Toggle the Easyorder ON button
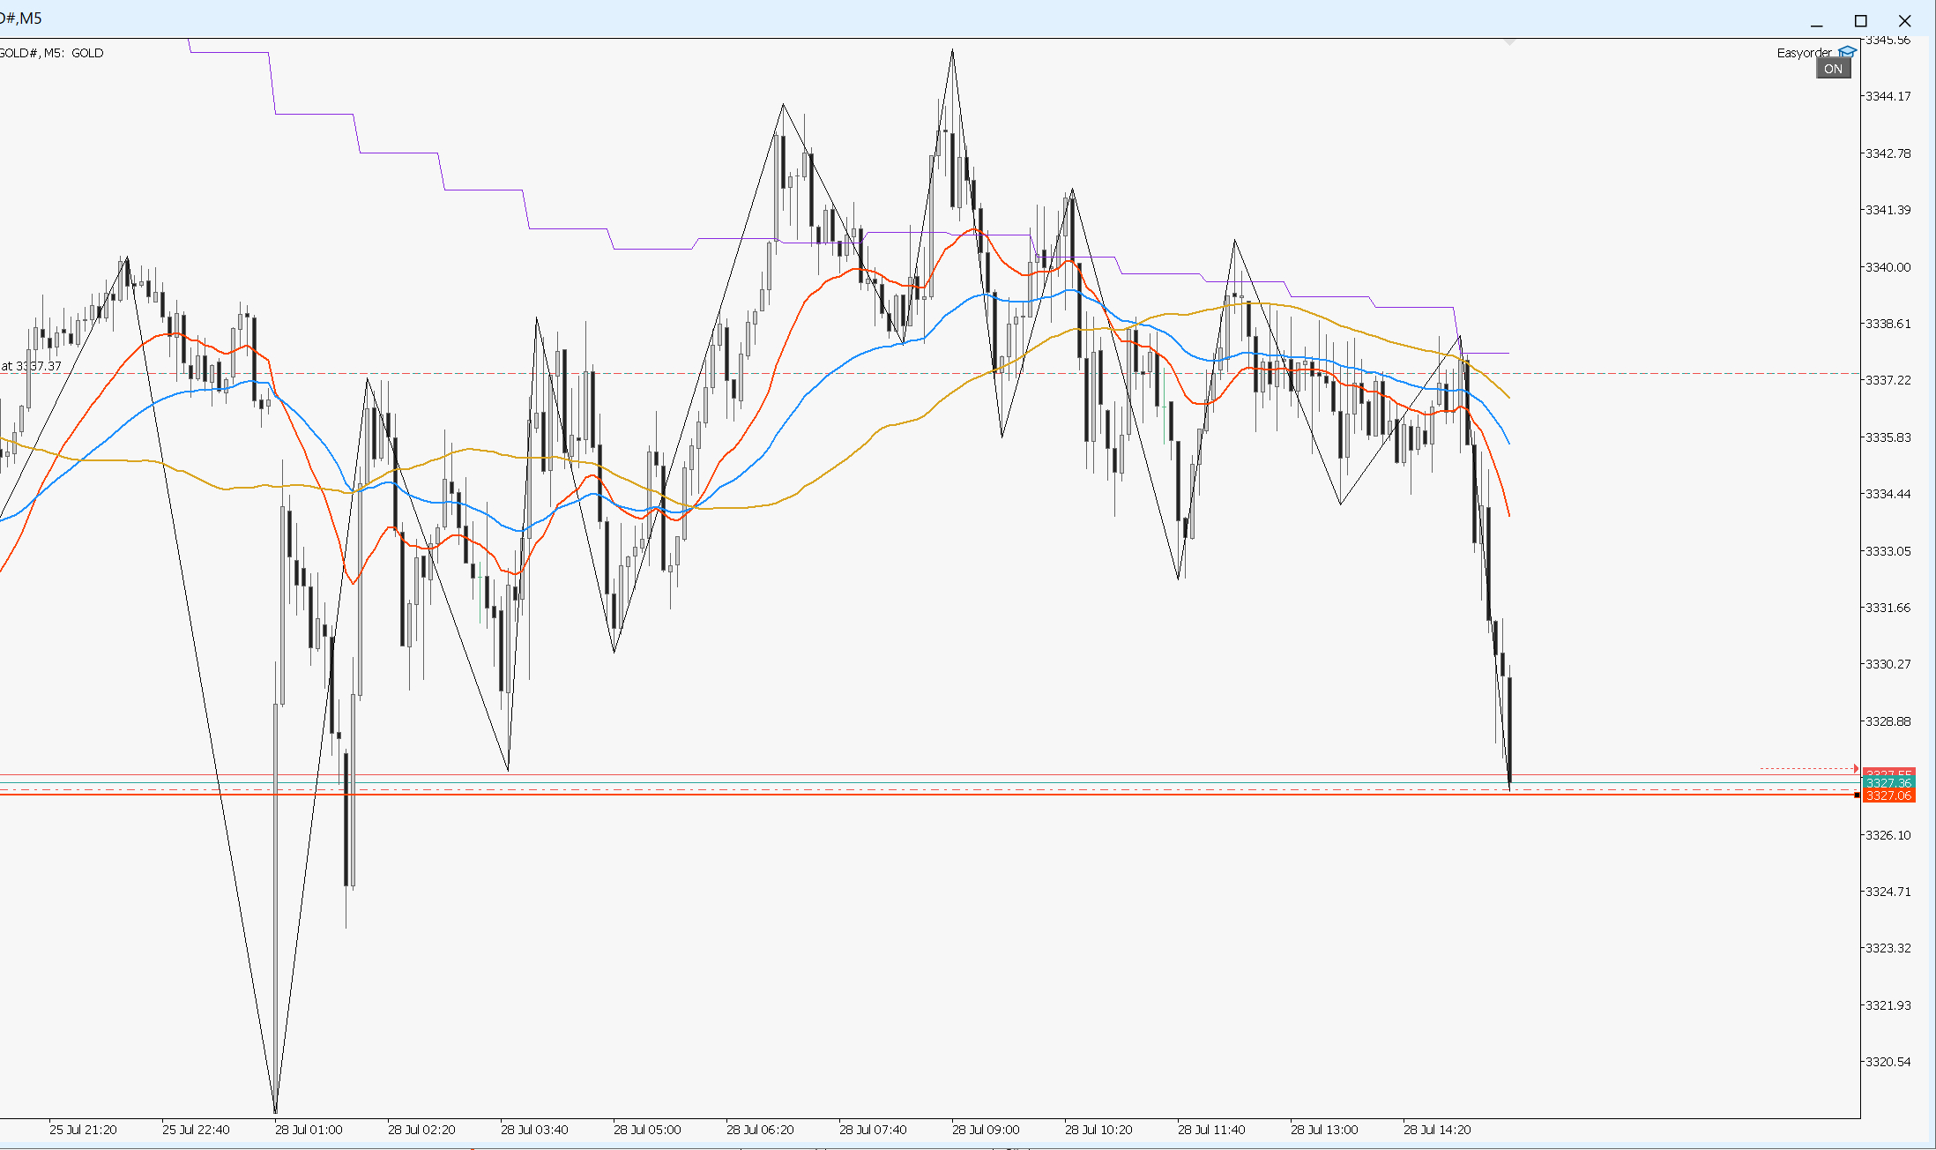Viewport: 1936px width, 1150px height. [x=1833, y=69]
